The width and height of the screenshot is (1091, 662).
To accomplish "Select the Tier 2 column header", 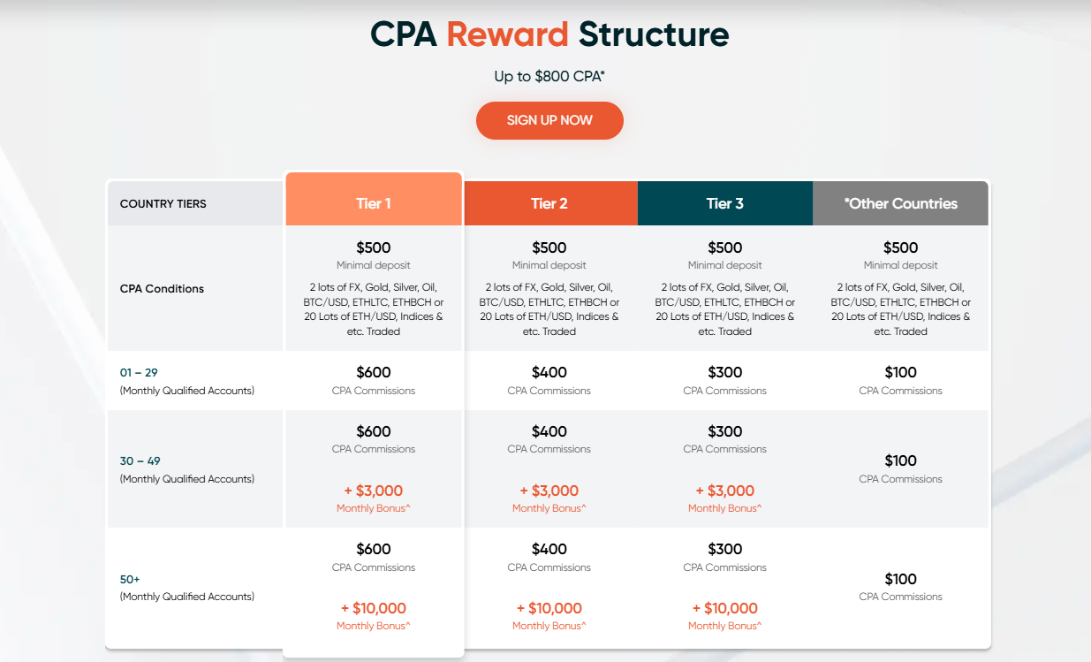I will click(549, 203).
